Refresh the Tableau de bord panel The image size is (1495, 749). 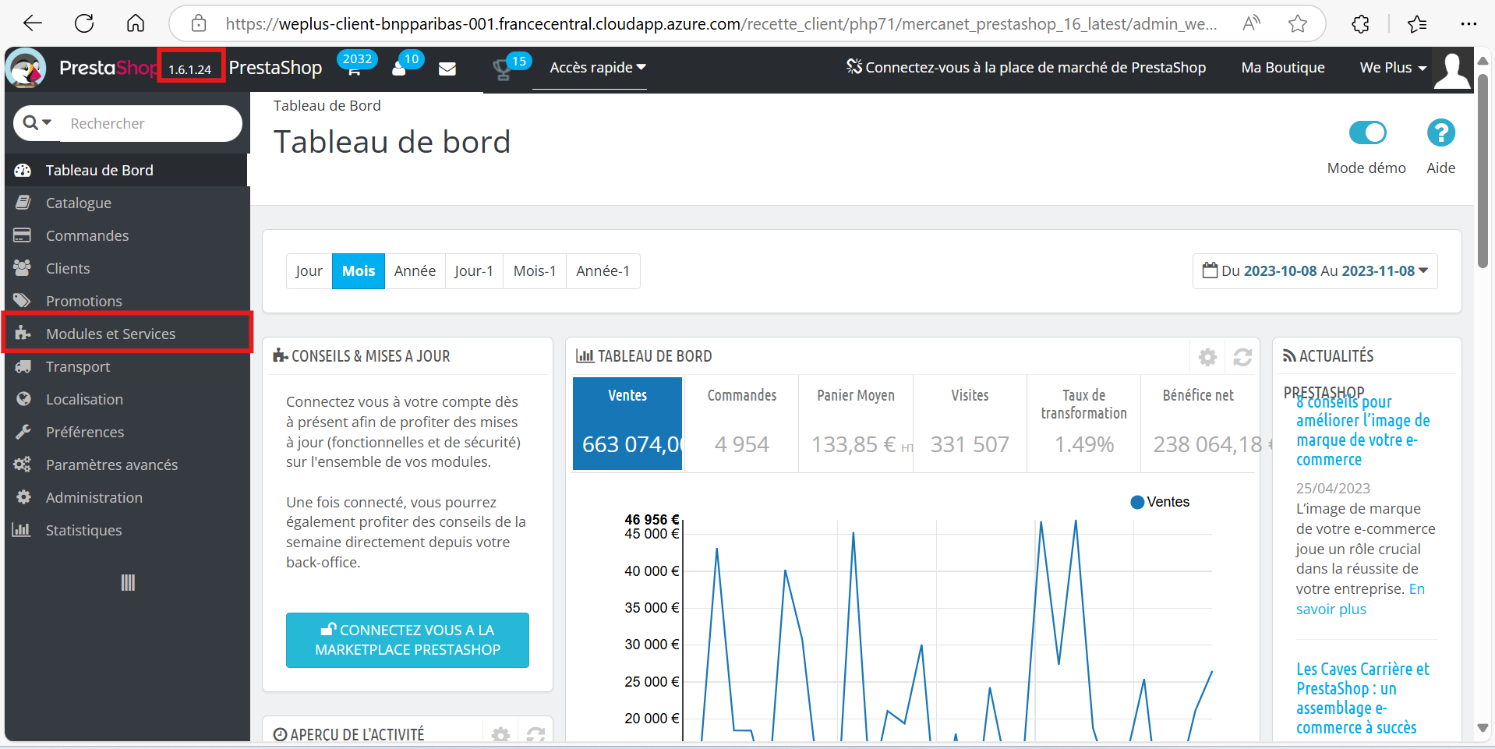pos(1242,357)
